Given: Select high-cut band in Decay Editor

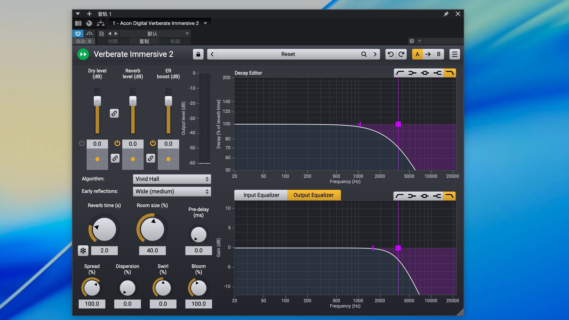Looking at the screenshot, I should pos(450,73).
